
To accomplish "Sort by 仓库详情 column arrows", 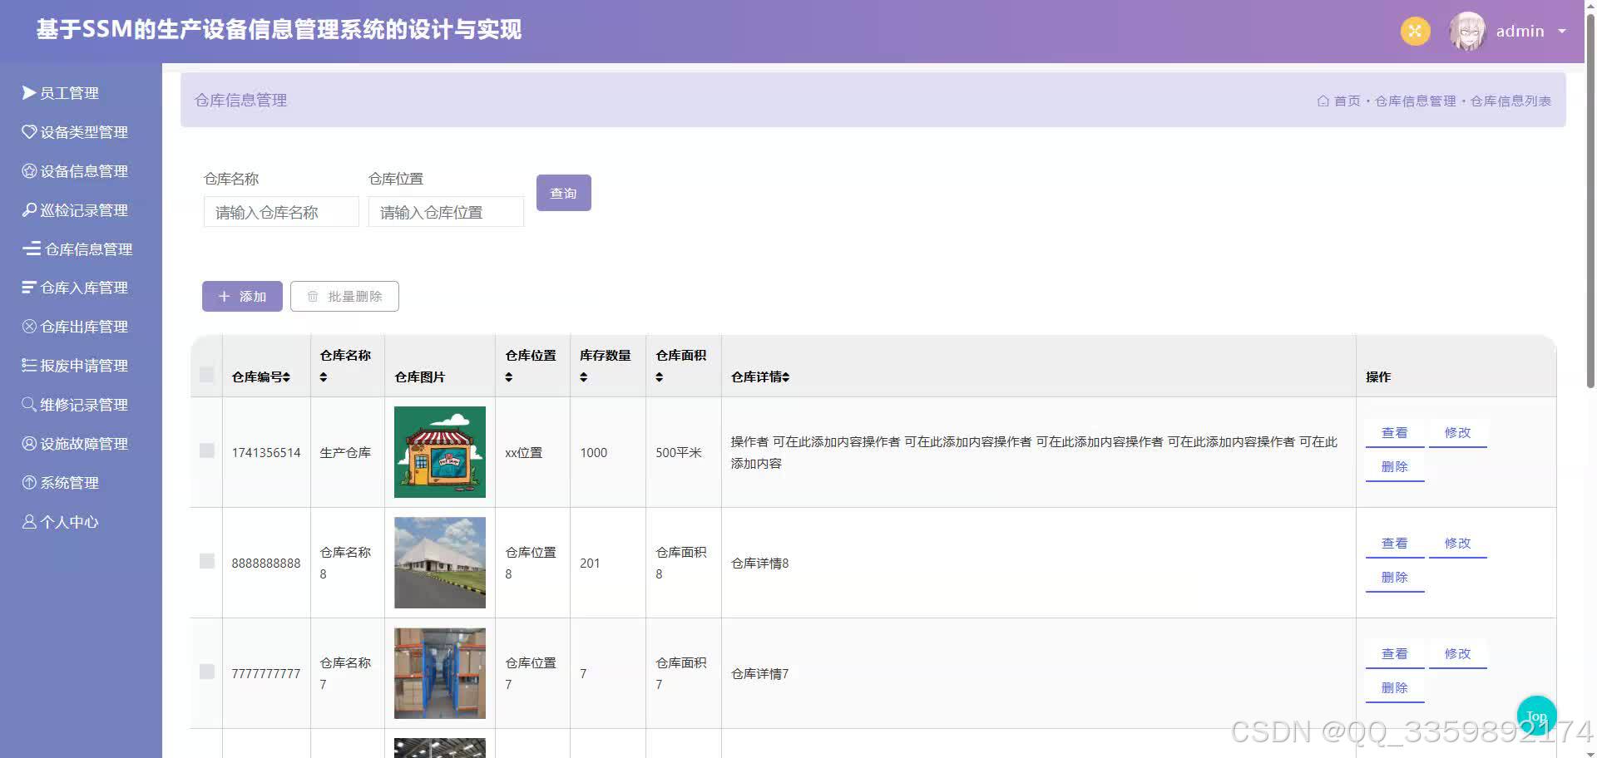I will pyautogui.click(x=786, y=377).
